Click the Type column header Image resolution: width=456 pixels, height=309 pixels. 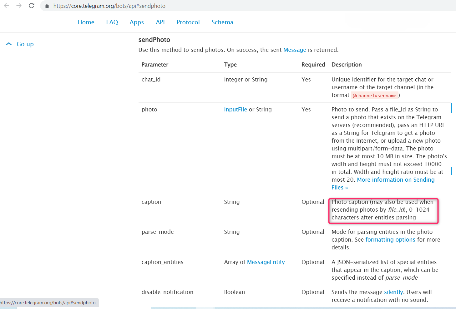coord(230,64)
